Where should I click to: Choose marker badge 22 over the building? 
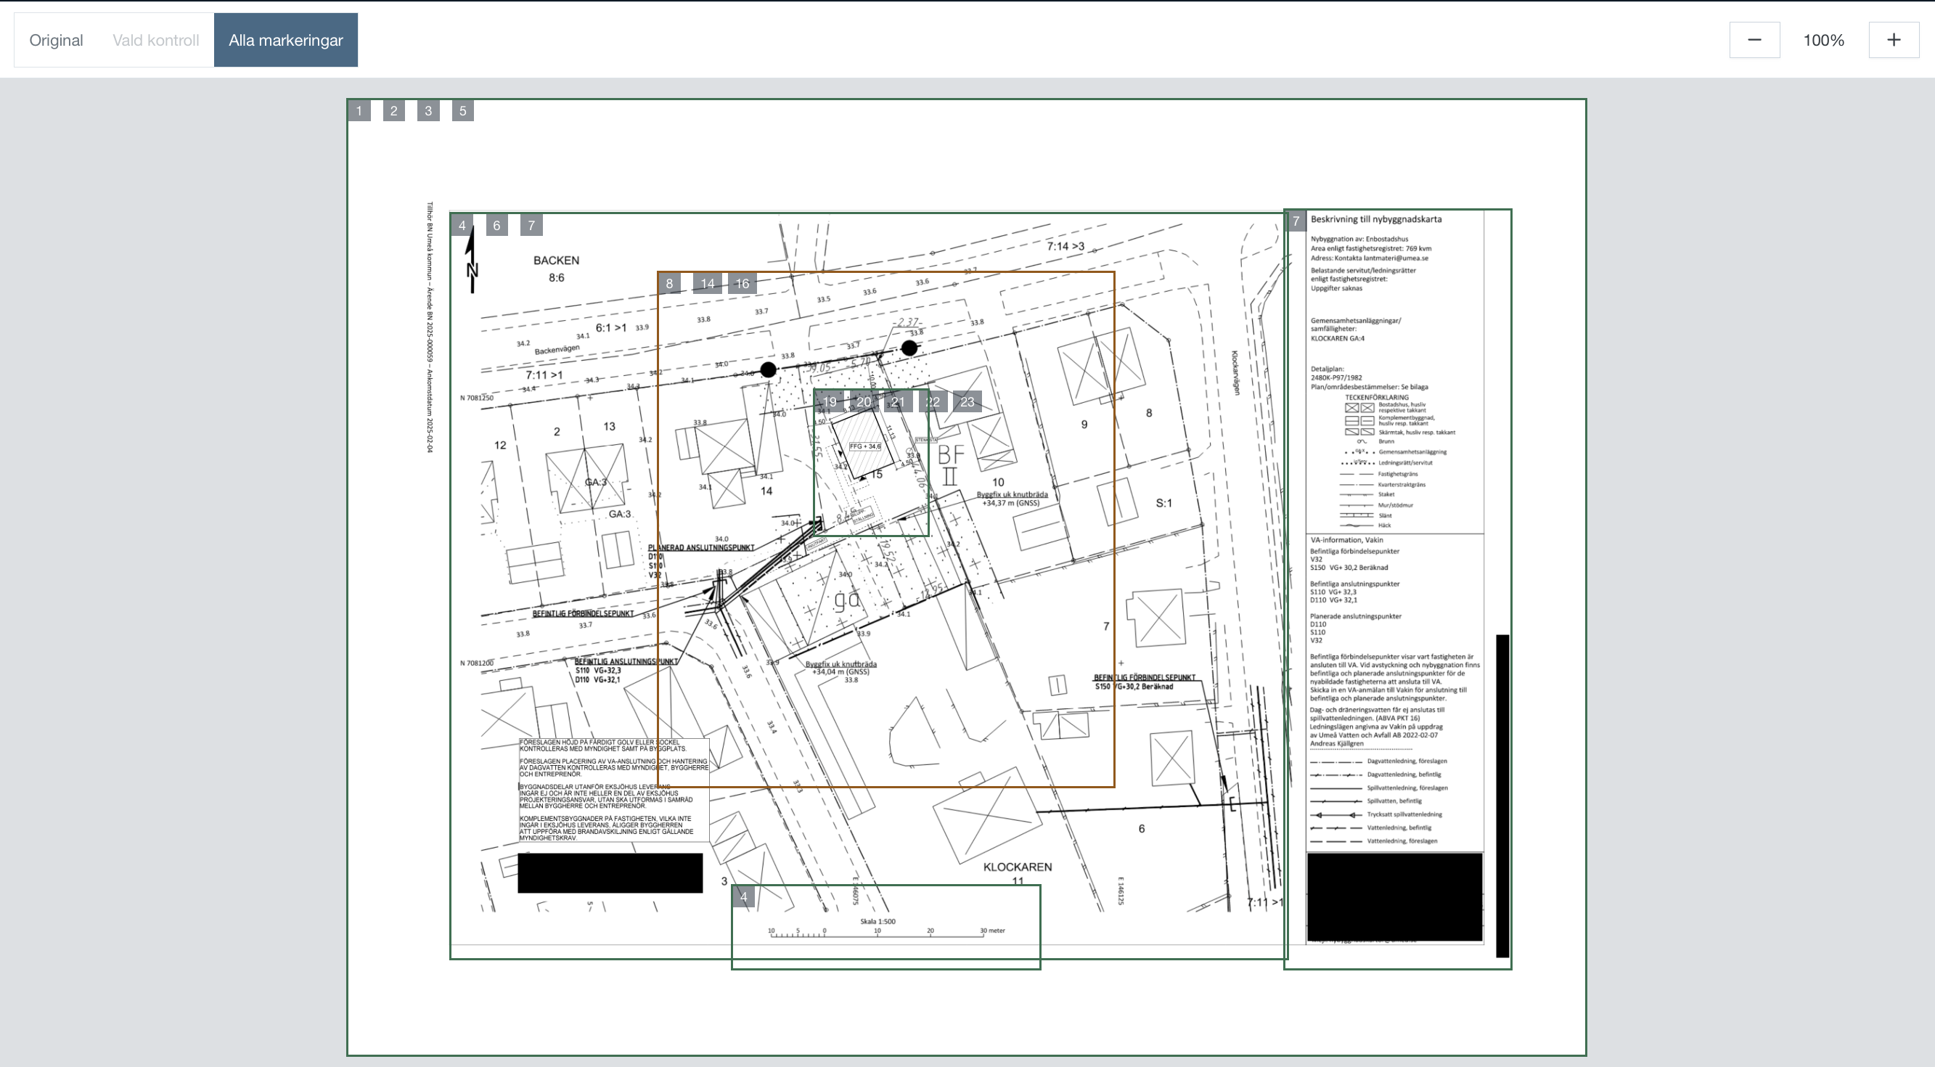point(933,401)
